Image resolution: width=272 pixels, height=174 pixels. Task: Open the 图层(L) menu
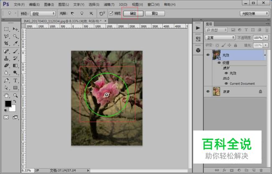click(64, 5)
